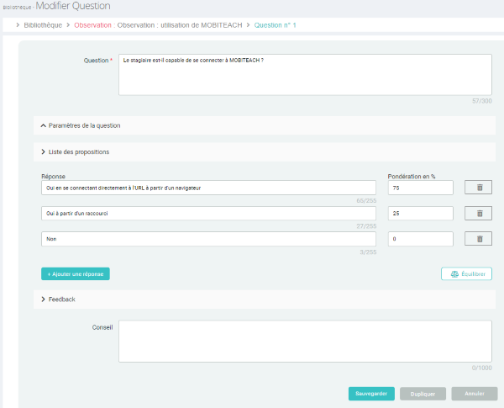
Task: Click the balance scale Équilibrer button
Action: tap(466, 273)
